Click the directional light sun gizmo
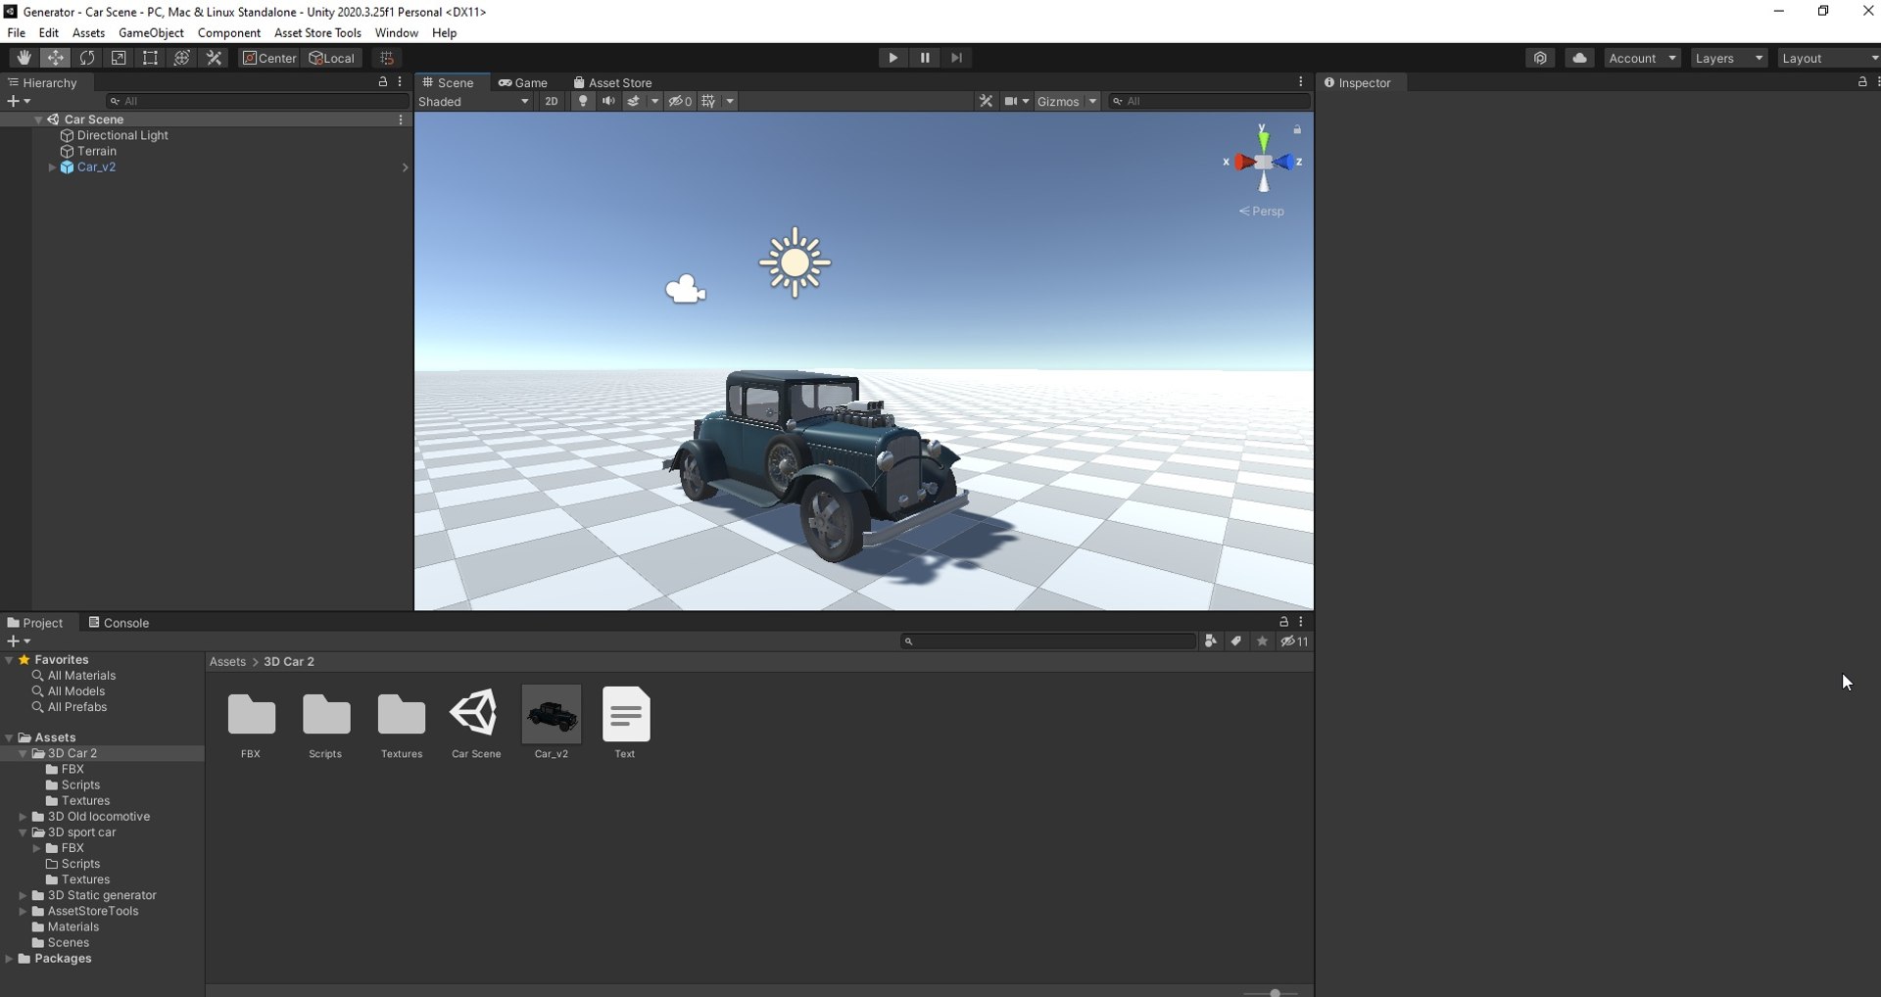This screenshot has height=997, width=1881. coord(795,262)
